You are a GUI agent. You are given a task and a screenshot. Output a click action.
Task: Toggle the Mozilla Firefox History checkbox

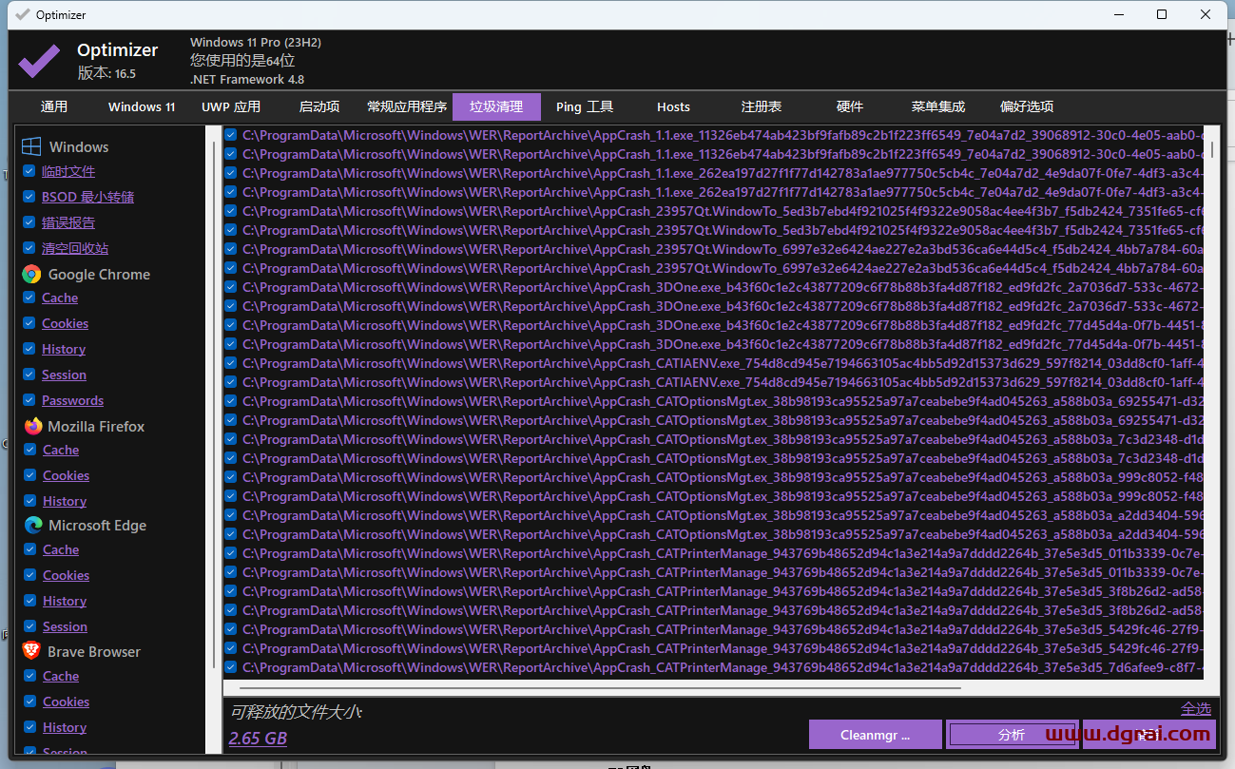click(29, 501)
